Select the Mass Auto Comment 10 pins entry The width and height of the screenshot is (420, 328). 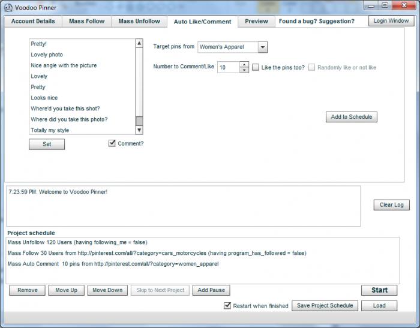point(203,264)
